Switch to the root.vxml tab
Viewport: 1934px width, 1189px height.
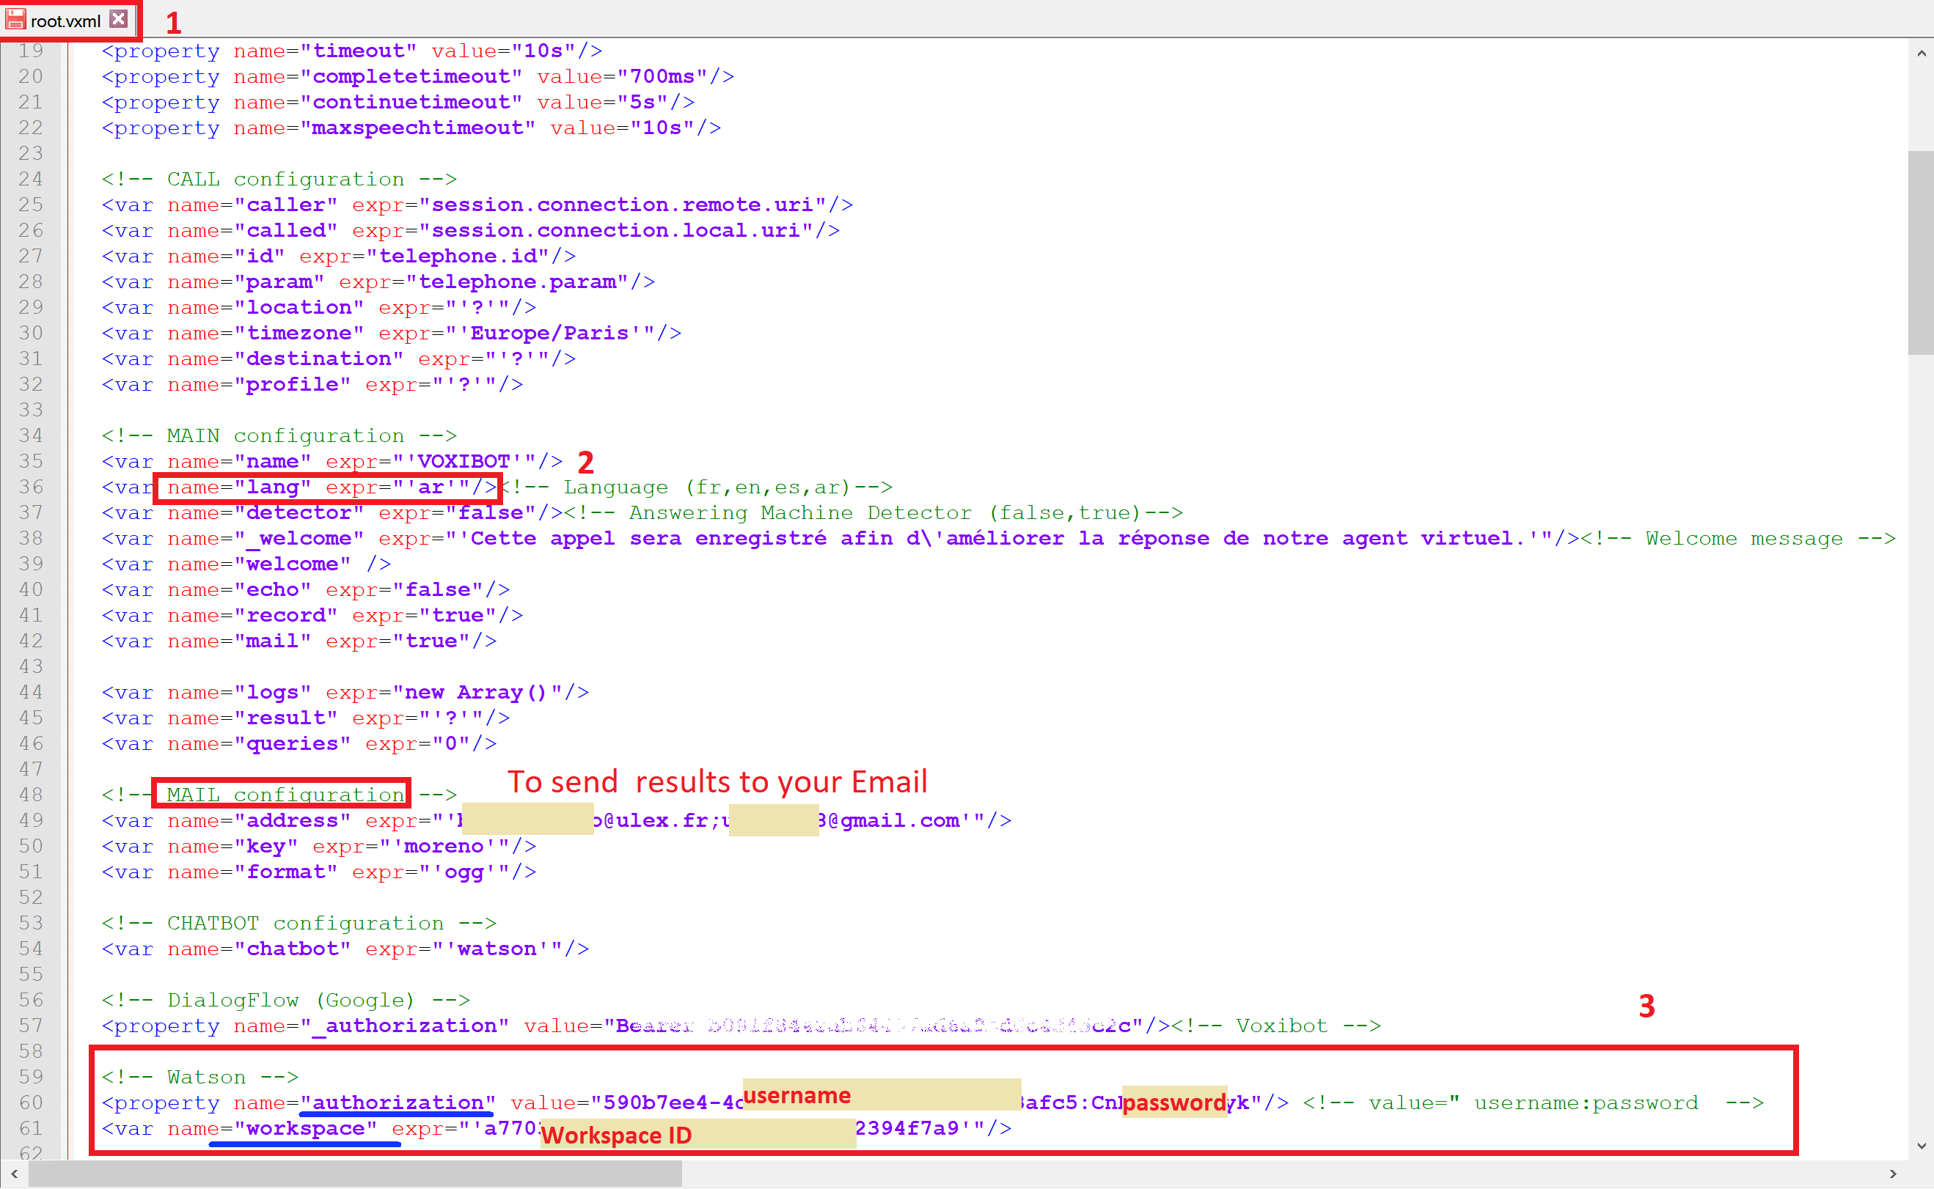tap(65, 21)
